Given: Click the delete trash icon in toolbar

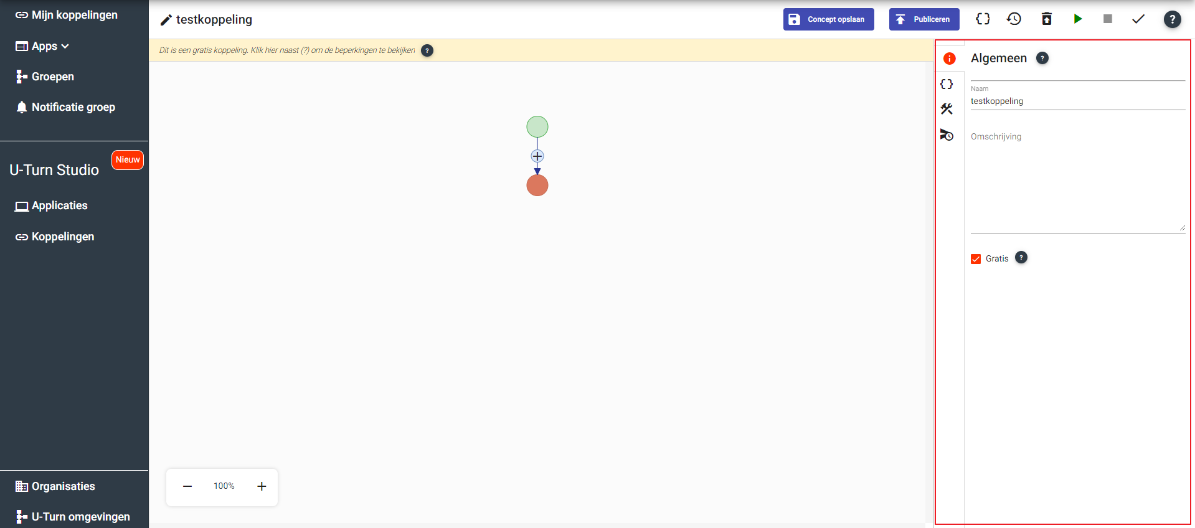Looking at the screenshot, I should click(x=1046, y=19).
